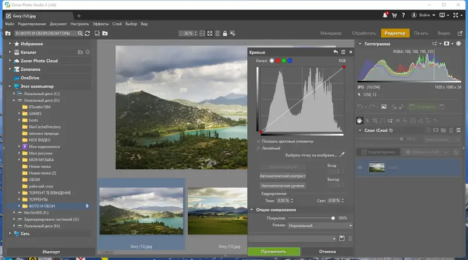Expand the Избранное tree node
Screen dimensions: 468x260
[x=10, y=44]
